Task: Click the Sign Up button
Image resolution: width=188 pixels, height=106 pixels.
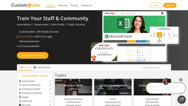Action: pos(170,5)
